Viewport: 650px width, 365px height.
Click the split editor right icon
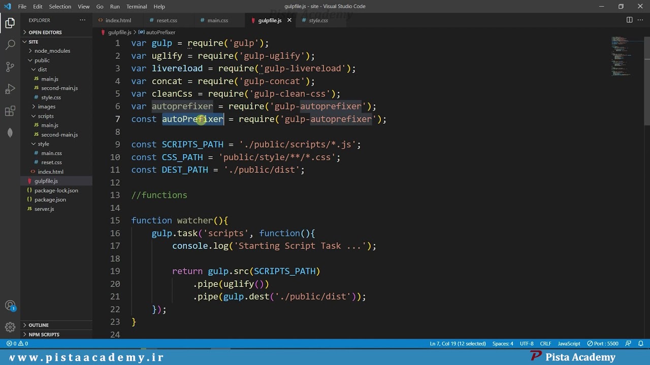click(629, 20)
